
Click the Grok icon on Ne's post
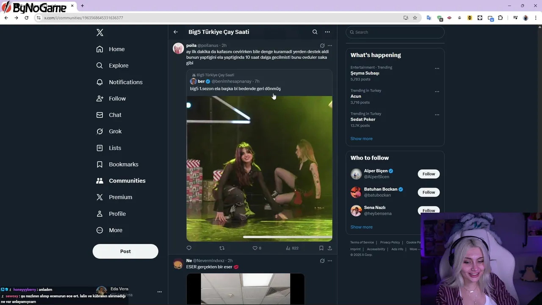pos(322,261)
